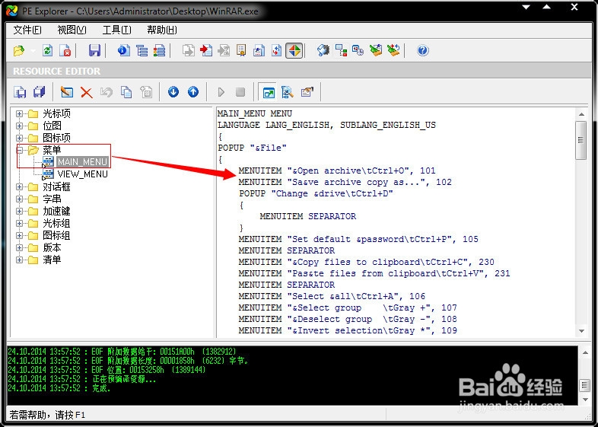Screen dimensions: 598x427
Task: Click the close file icon with red X
Action: click(x=65, y=50)
